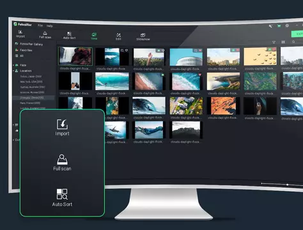
Task: Collapse the Location tree in the sidebar
Action: point(13,70)
